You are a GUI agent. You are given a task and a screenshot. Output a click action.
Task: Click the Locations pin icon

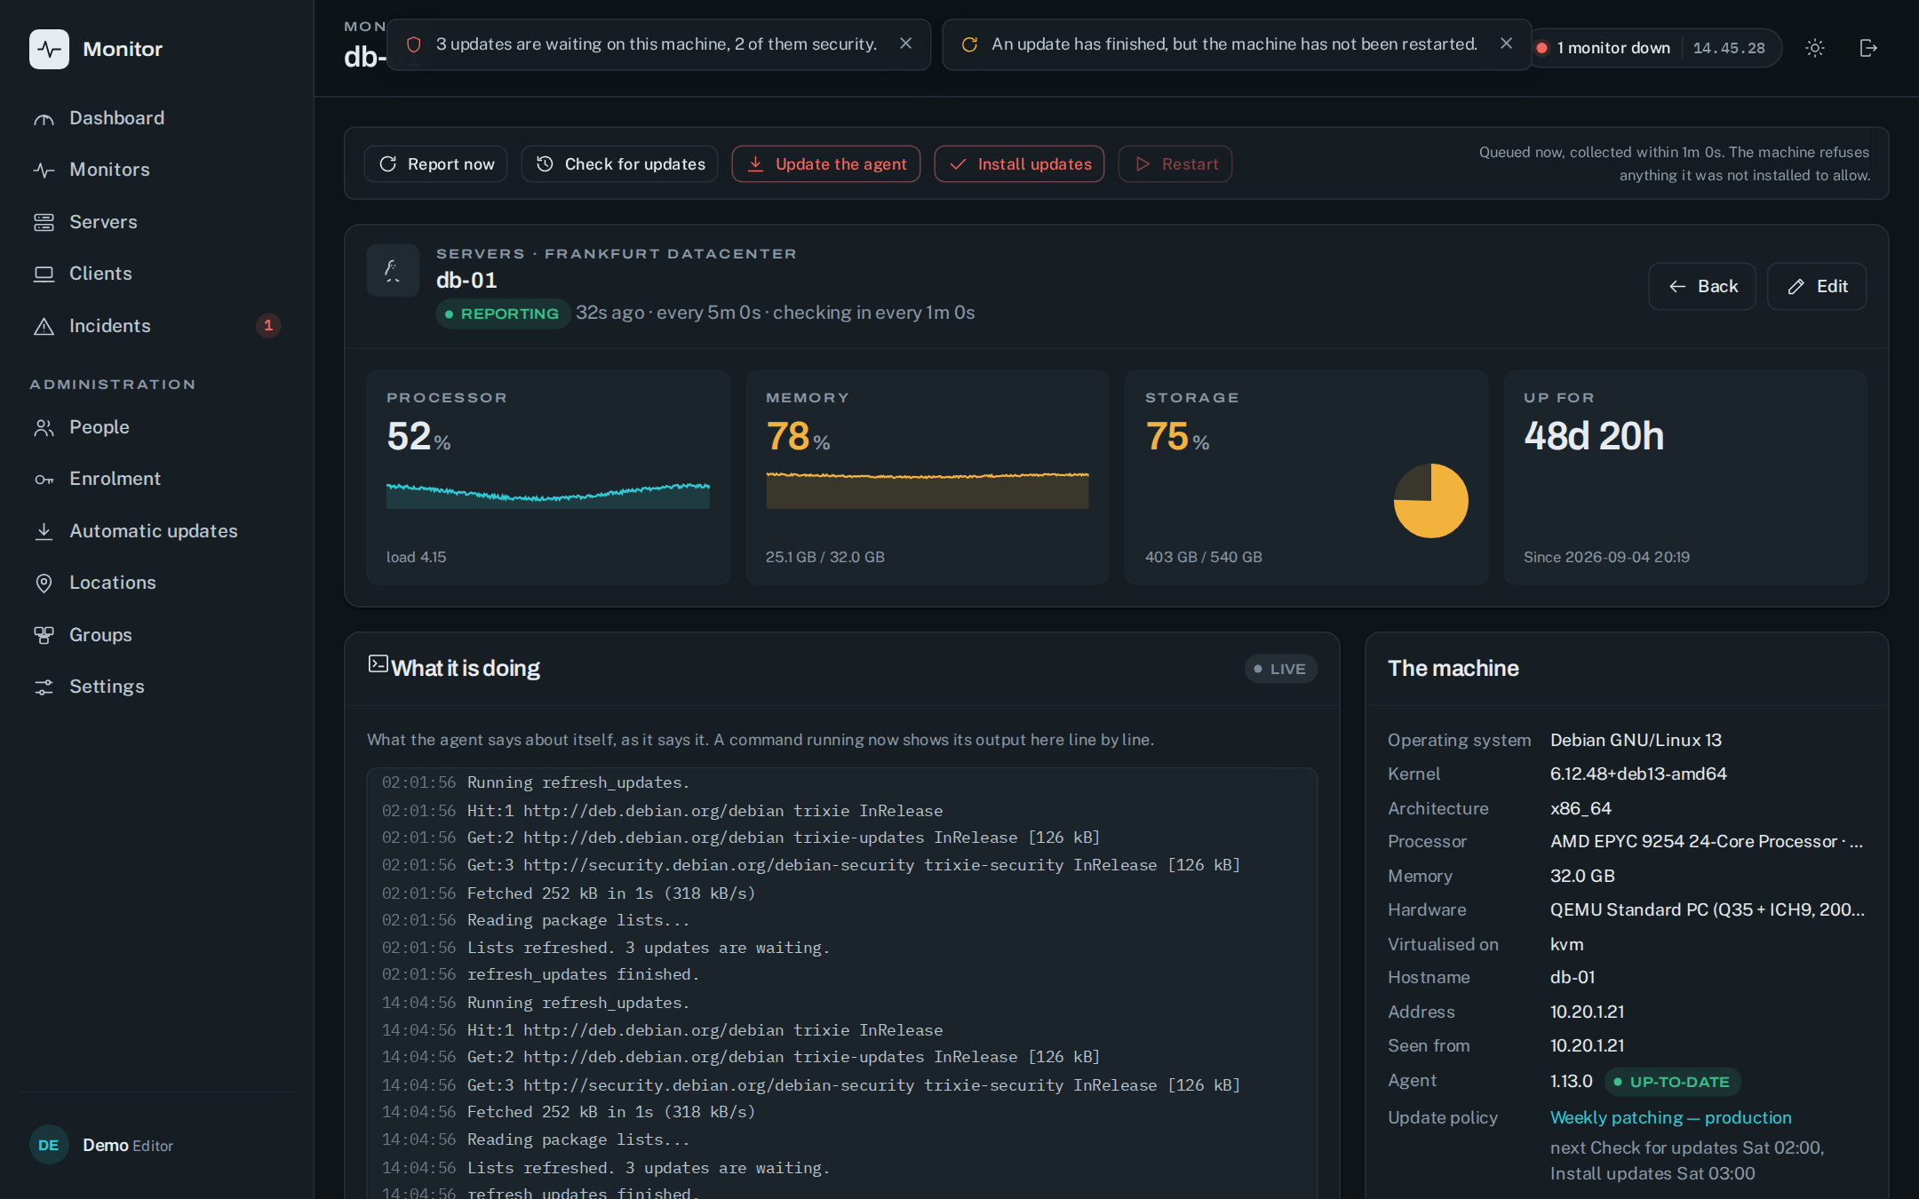tap(44, 584)
